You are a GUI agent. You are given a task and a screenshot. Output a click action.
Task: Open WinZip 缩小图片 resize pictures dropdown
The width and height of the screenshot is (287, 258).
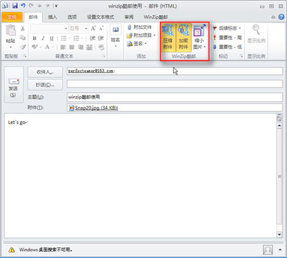pyautogui.click(x=199, y=37)
